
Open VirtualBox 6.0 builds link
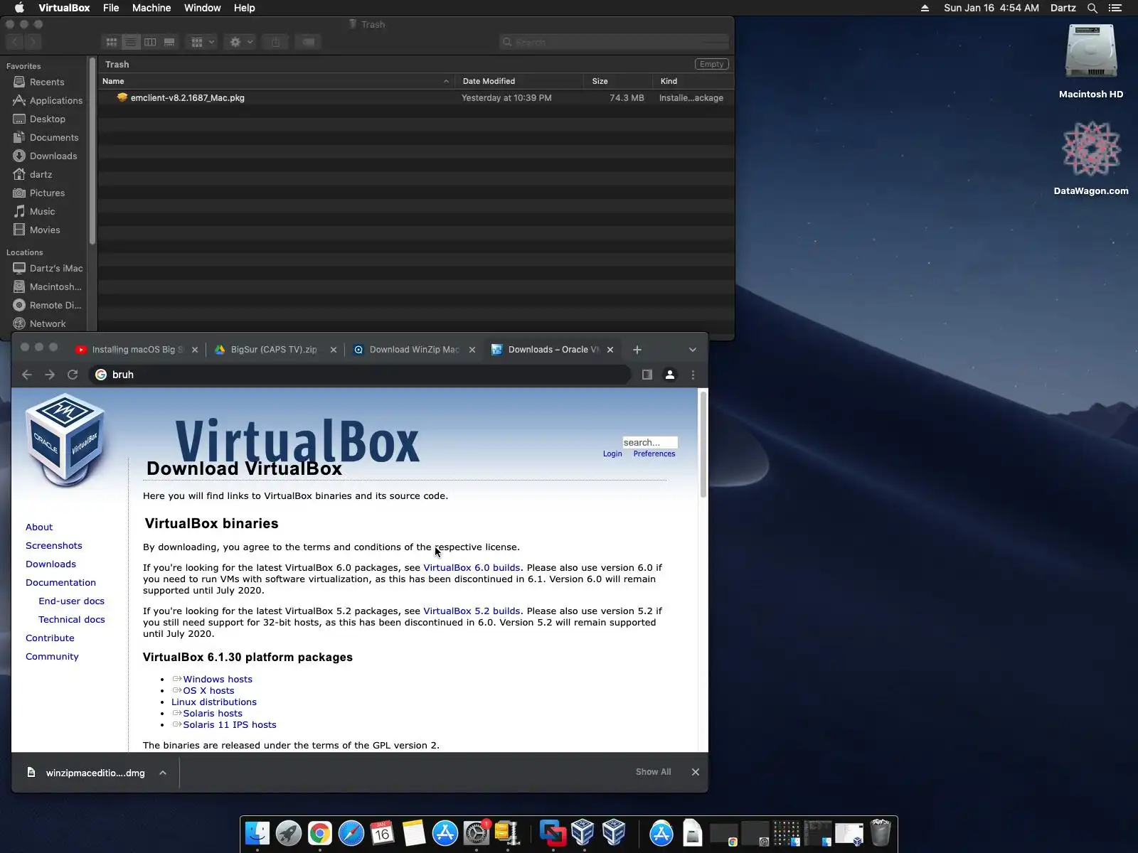(x=472, y=567)
